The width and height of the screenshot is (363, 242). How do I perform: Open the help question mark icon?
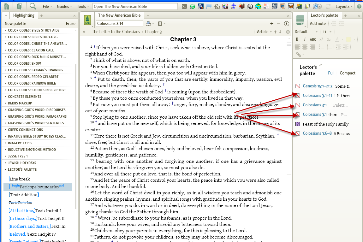tap(359, 7)
